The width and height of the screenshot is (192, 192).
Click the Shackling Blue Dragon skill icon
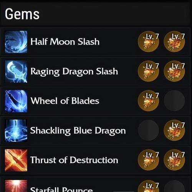click(x=16, y=131)
